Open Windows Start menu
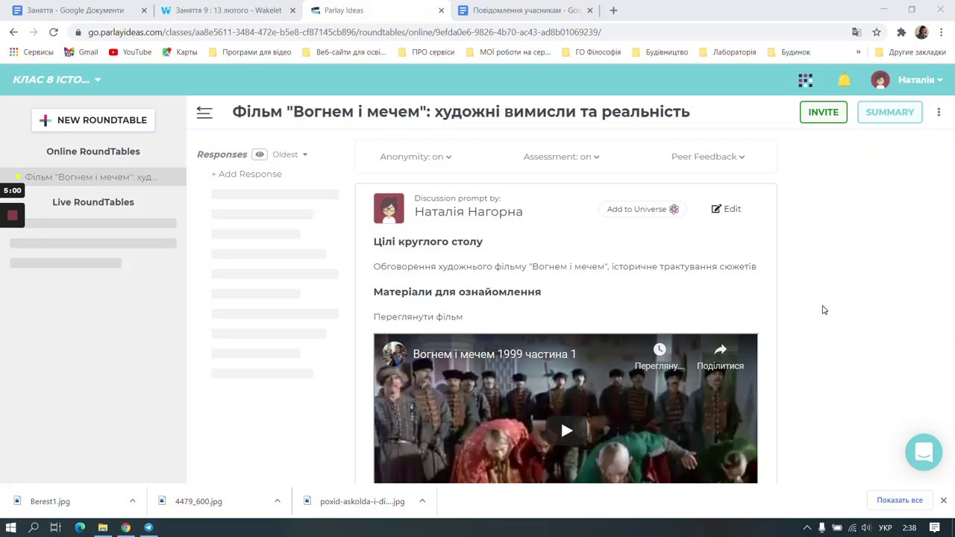 (10, 527)
